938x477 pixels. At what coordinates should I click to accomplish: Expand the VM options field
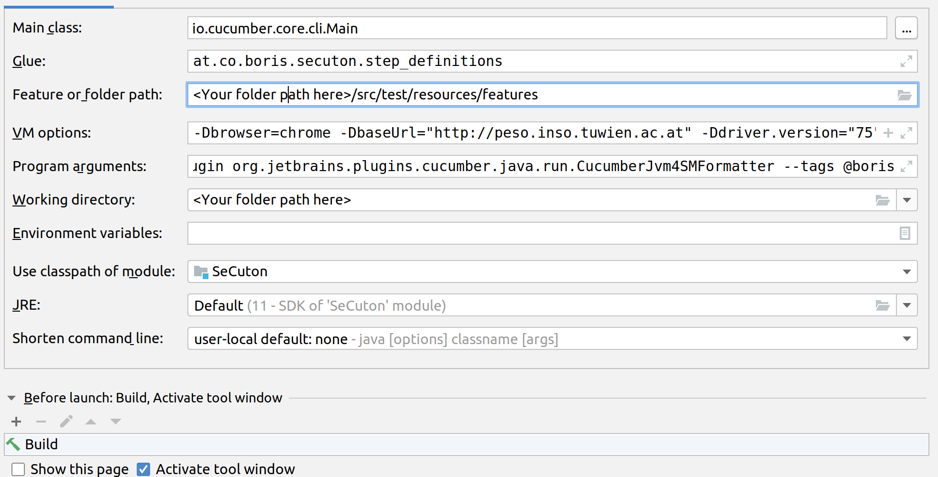coord(906,133)
